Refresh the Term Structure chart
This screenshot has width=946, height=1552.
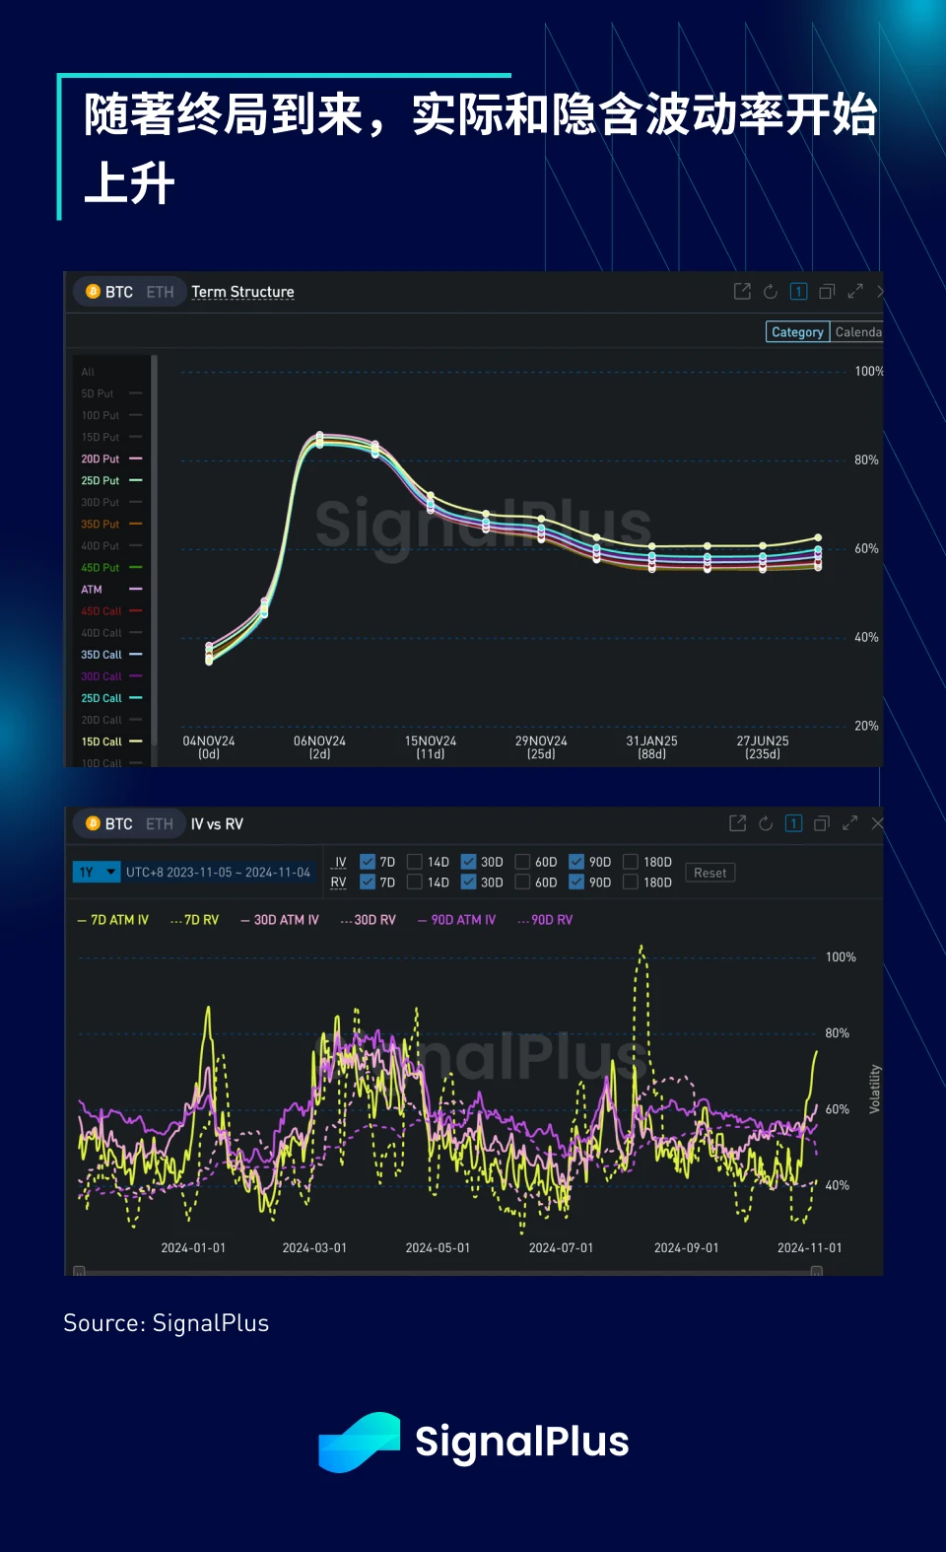[771, 292]
